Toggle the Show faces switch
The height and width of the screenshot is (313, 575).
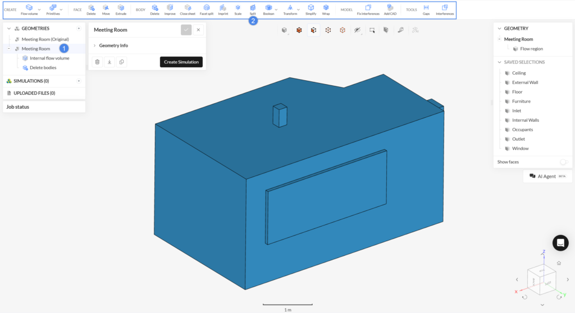564,162
